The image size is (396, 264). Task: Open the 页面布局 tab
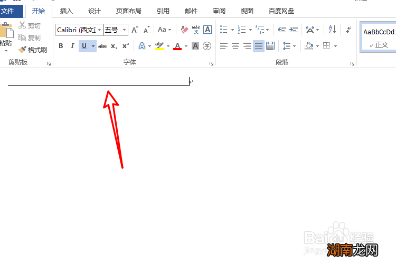coord(128,11)
